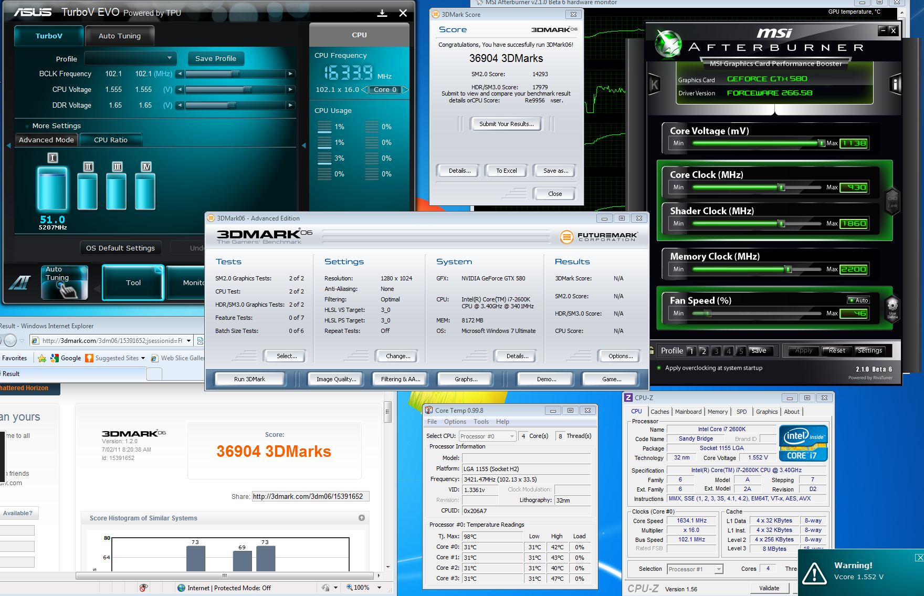Click the IE zoom magnifier icon
The height and width of the screenshot is (596, 924).
[x=350, y=588]
